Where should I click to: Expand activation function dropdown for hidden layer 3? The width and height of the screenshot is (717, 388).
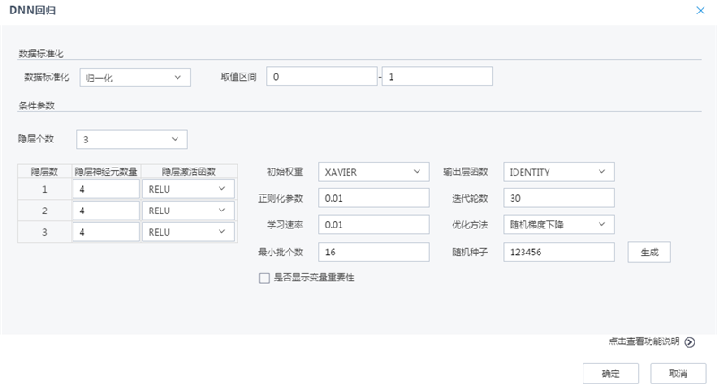coord(187,232)
